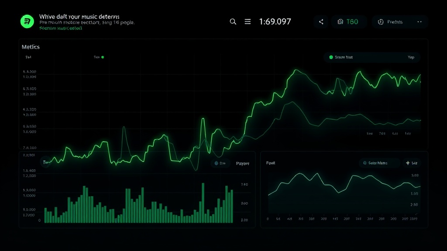Toggle the Sream tiiet series indicator

[331, 57]
